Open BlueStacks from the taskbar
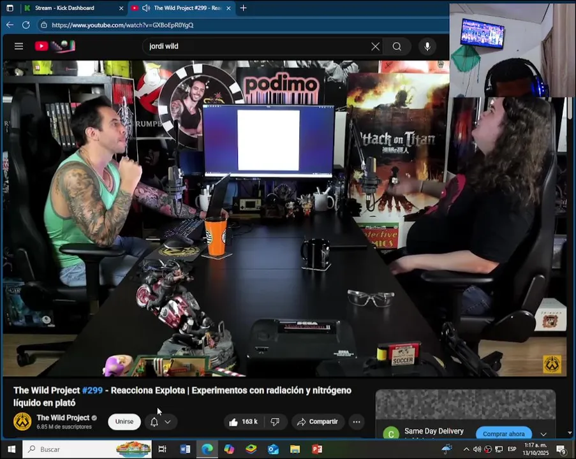 251,449
